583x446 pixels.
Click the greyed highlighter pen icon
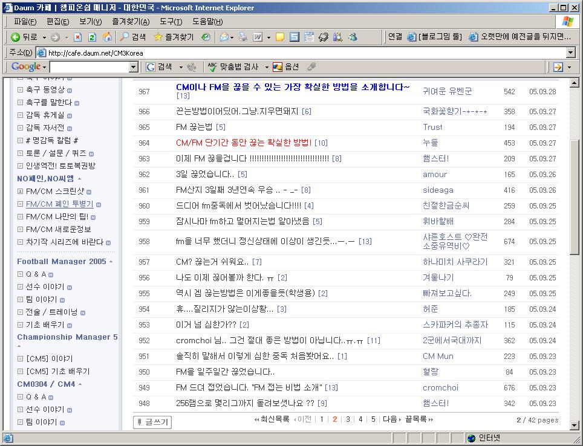click(x=311, y=67)
